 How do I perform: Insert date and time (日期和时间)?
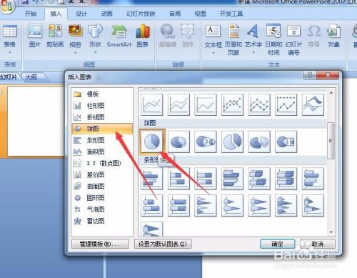[x=273, y=39]
